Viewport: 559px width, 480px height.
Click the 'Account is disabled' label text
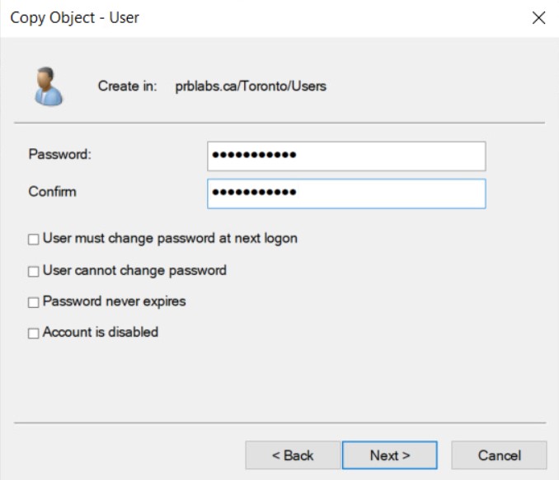tap(101, 333)
